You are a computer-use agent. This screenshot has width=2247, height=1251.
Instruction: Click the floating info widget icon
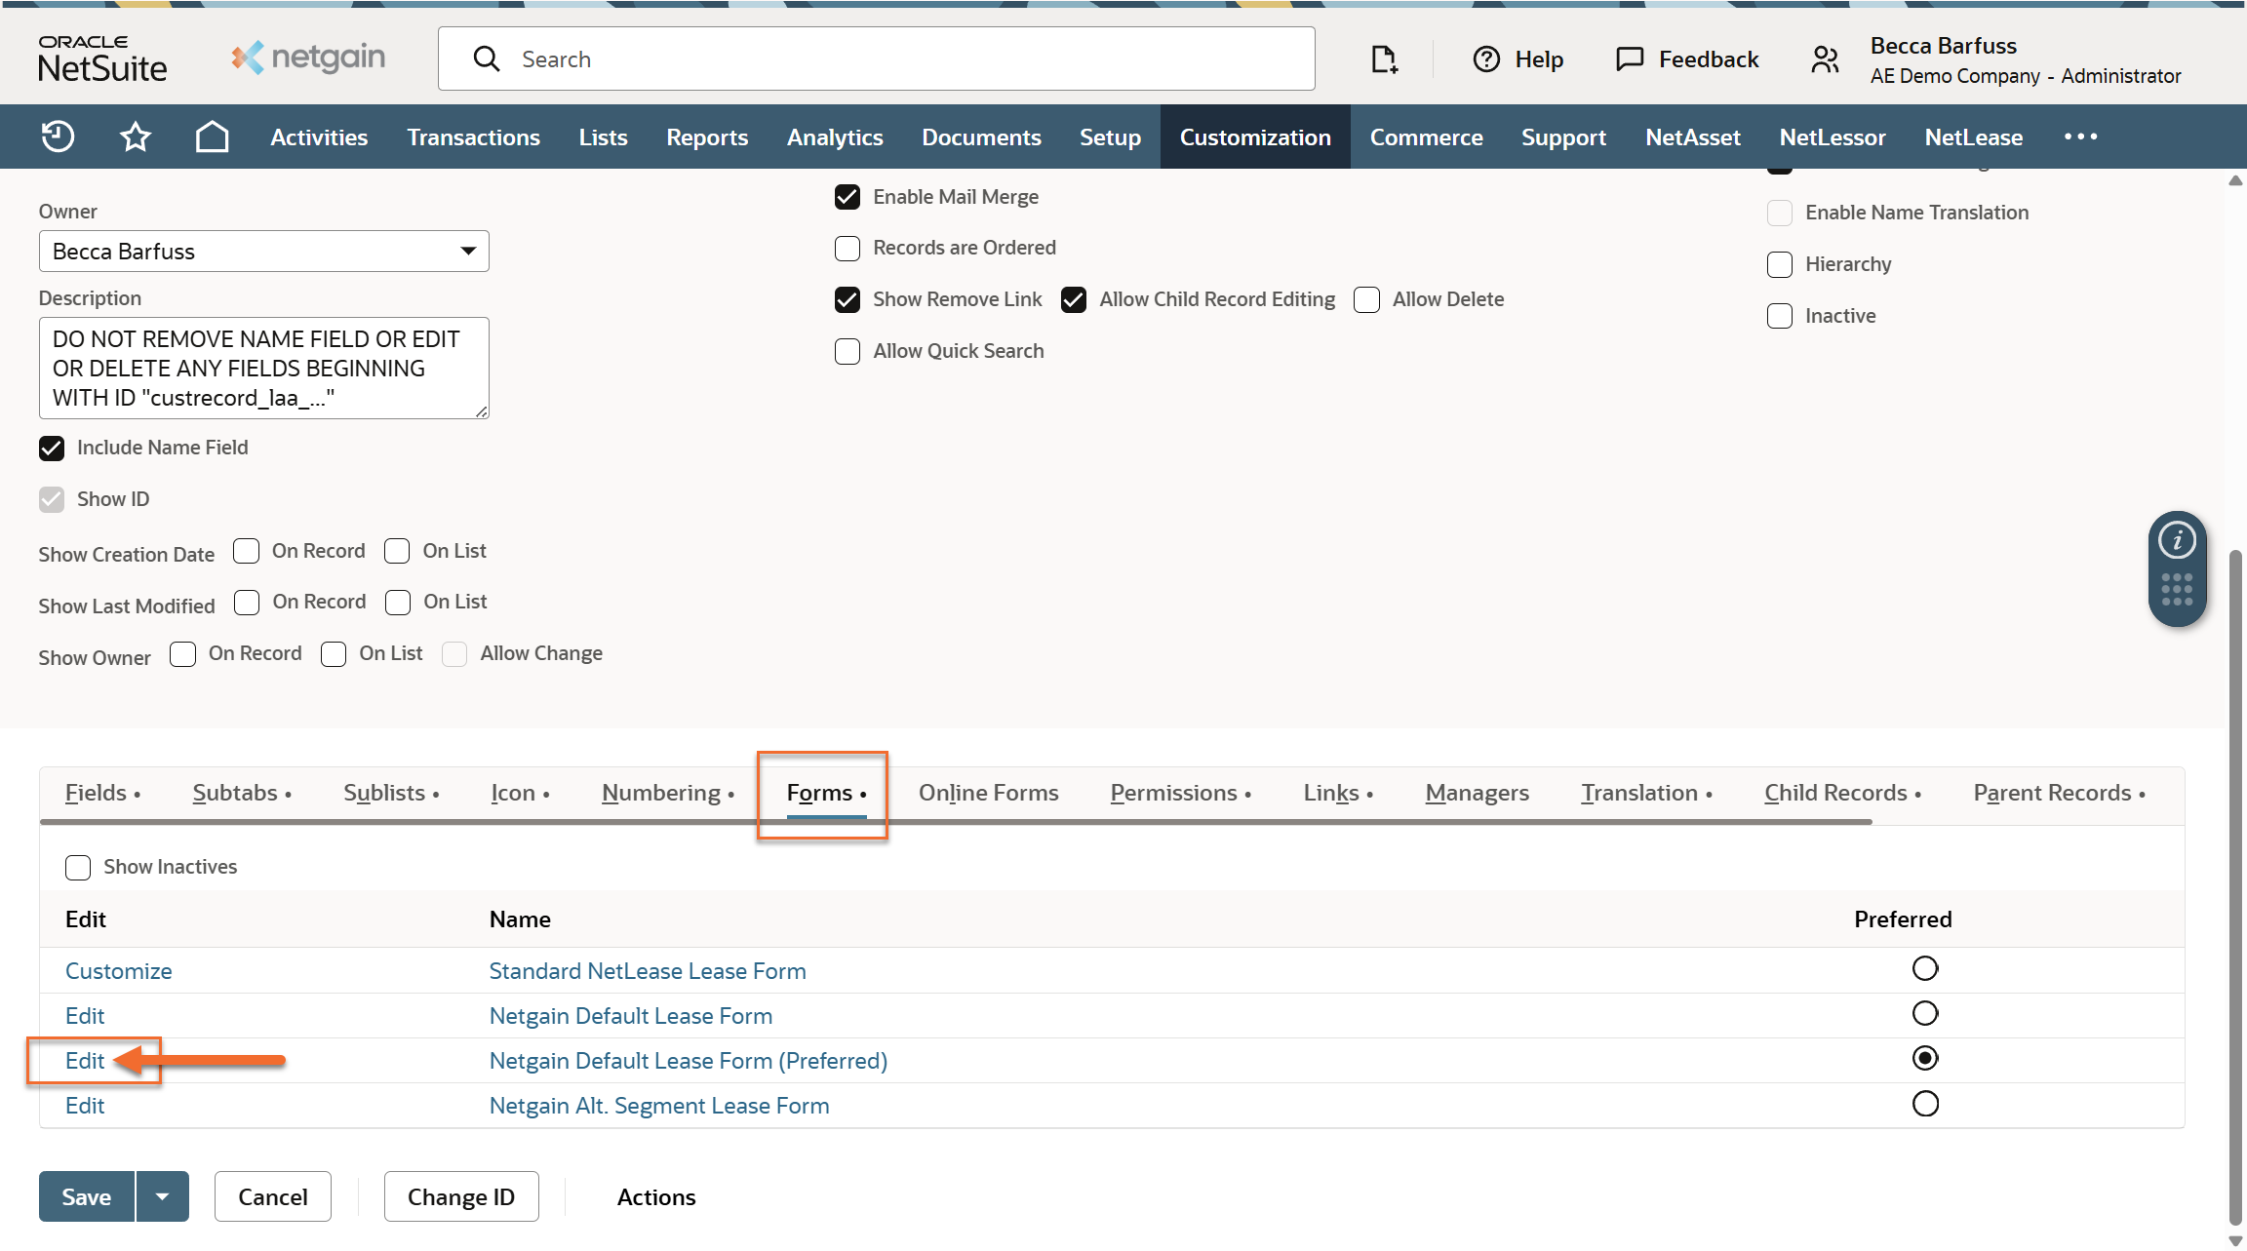(x=2177, y=540)
